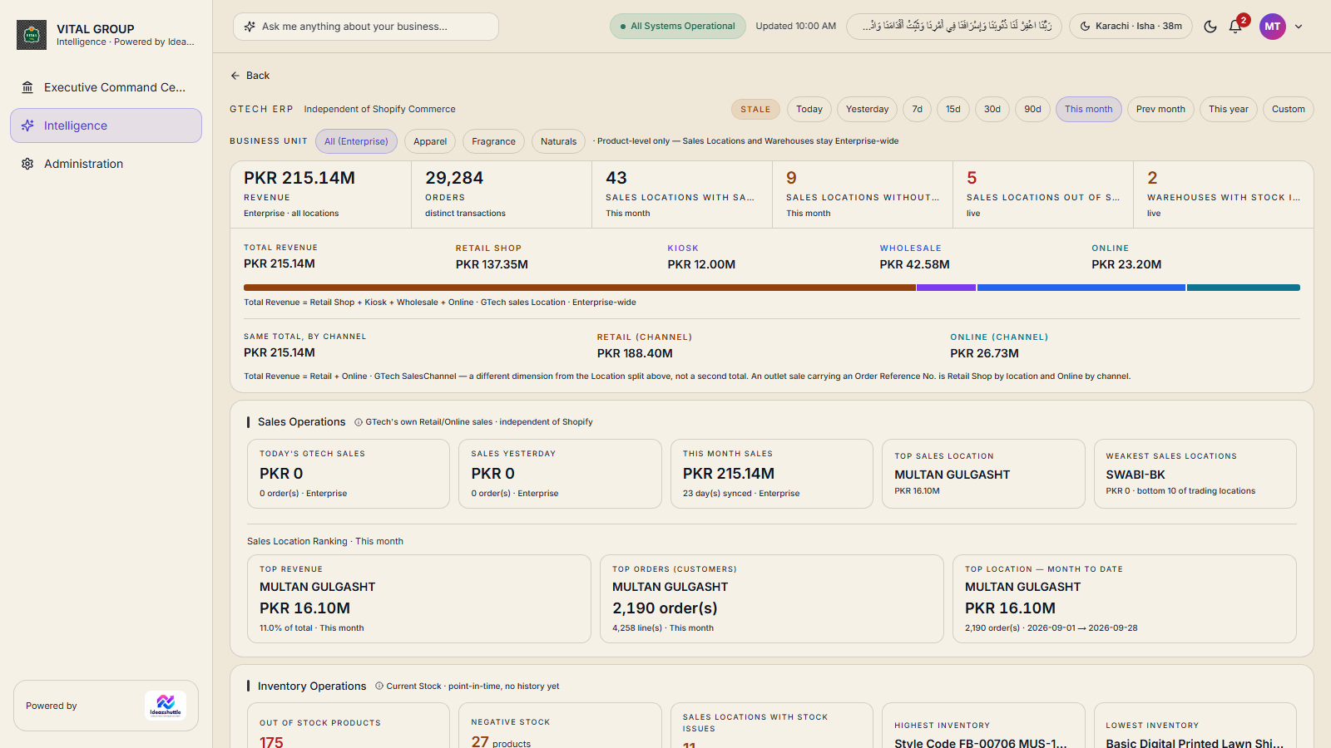Select the Today date range

click(x=809, y=109)
